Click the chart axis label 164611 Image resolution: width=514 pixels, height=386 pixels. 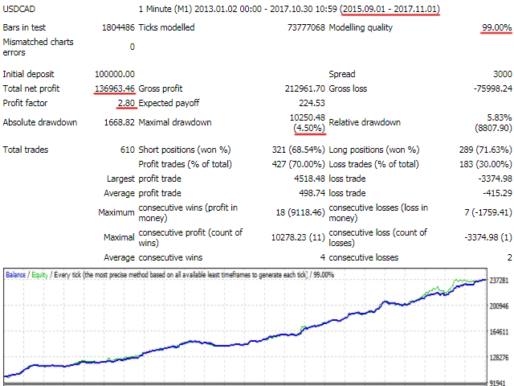[x=499, y=332]
